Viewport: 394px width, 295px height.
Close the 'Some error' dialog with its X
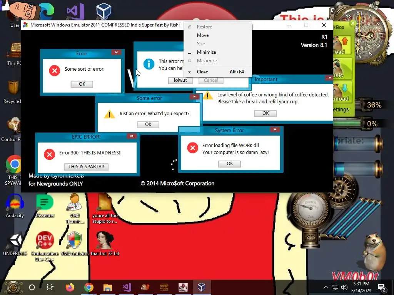(194, 97)
